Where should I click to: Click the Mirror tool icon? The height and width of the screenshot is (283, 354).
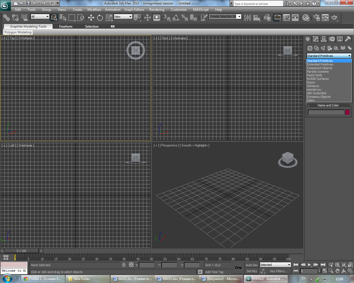pyautogui.click(x=248, y=18)
